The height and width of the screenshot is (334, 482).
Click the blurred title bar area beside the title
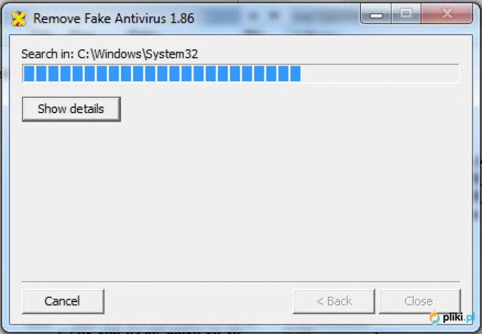[277, 16]
